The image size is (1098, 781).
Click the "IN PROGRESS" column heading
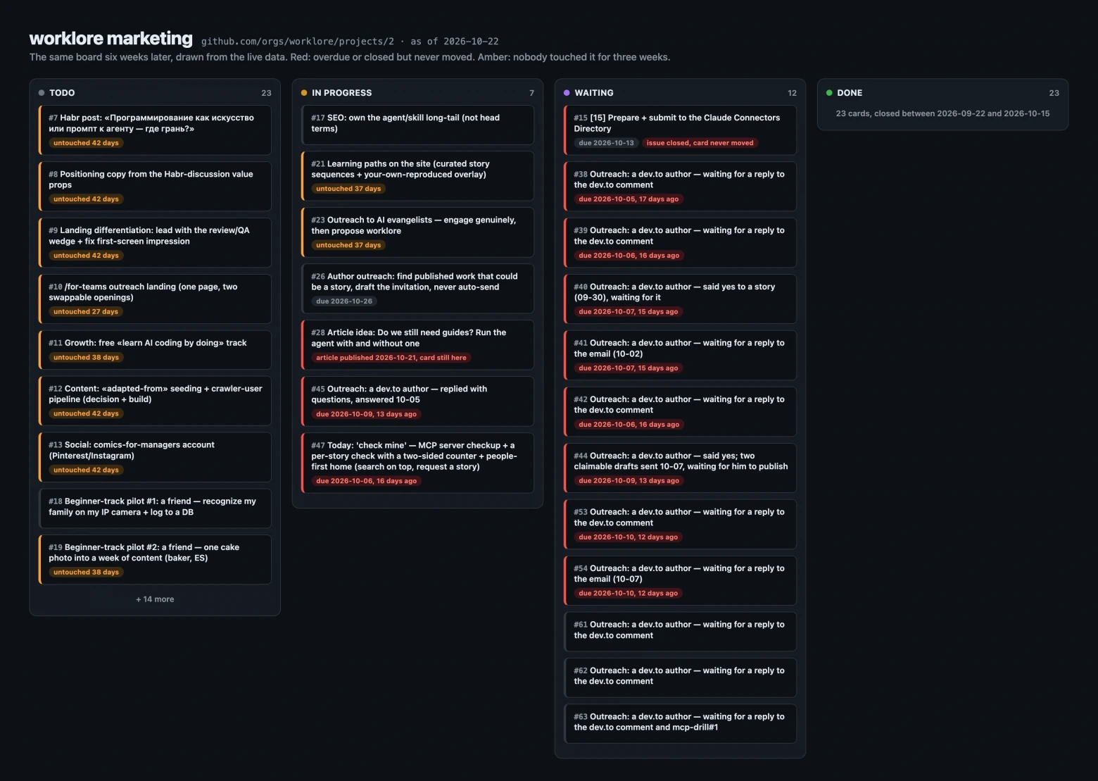[342, 93]
